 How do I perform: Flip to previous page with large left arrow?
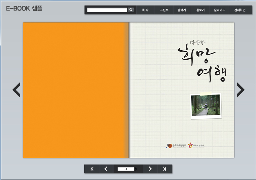[16, 90]
